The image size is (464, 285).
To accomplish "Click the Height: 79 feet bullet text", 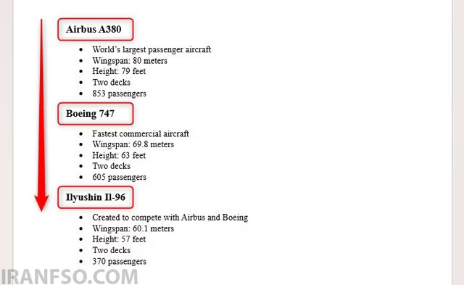I will (x=119, y=71).
